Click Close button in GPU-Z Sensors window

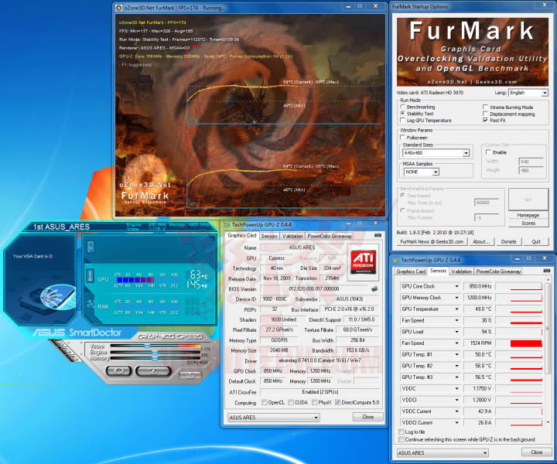(x=536, y=452)
